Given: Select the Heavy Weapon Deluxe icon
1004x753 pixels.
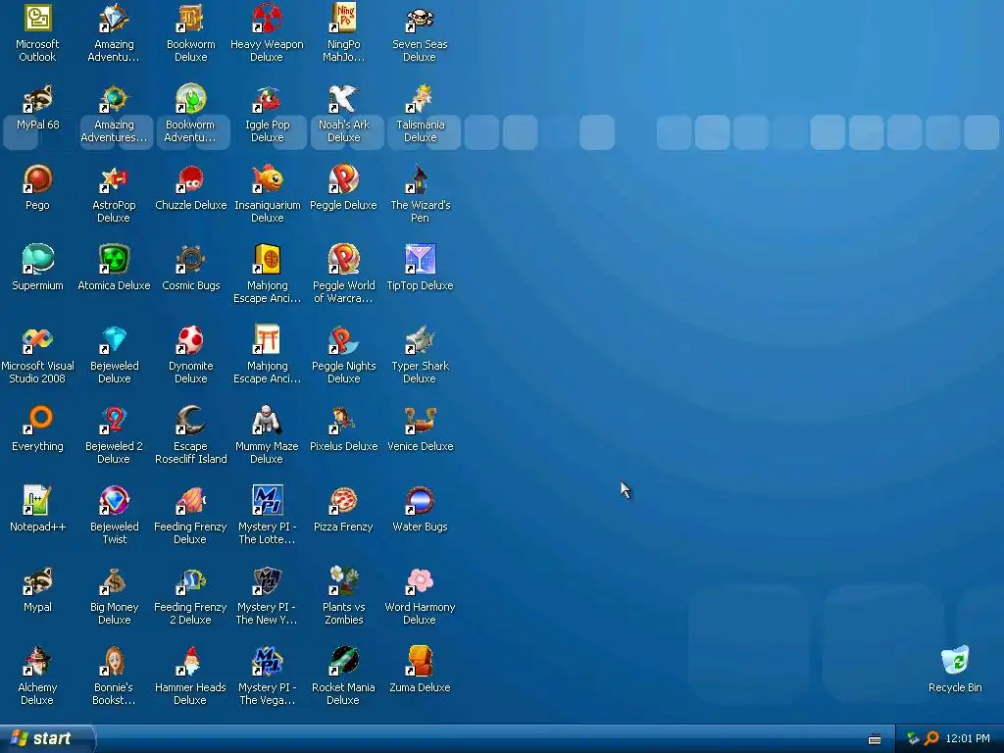Looking at the screenshot, I should coord(267,18).
